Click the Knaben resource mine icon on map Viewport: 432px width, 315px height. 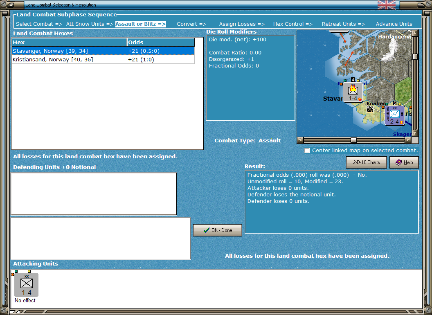click(370, 109)
